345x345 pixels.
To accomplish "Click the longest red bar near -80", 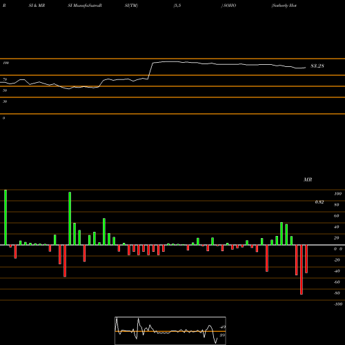I will (x=302, y=270).
